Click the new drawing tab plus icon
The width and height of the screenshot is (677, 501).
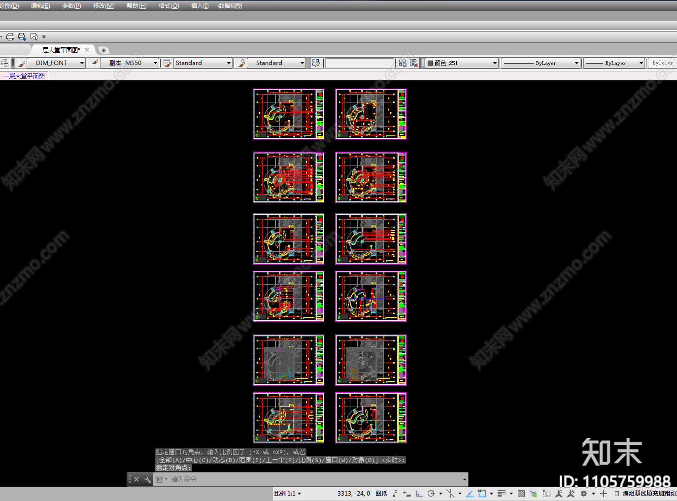pos(103,50)
